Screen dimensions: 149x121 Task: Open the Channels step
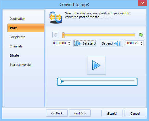[16, 46]
